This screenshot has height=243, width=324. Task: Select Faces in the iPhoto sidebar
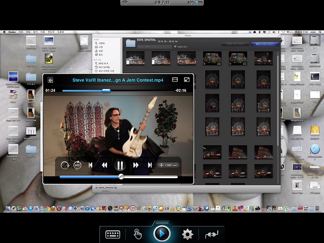99,51
